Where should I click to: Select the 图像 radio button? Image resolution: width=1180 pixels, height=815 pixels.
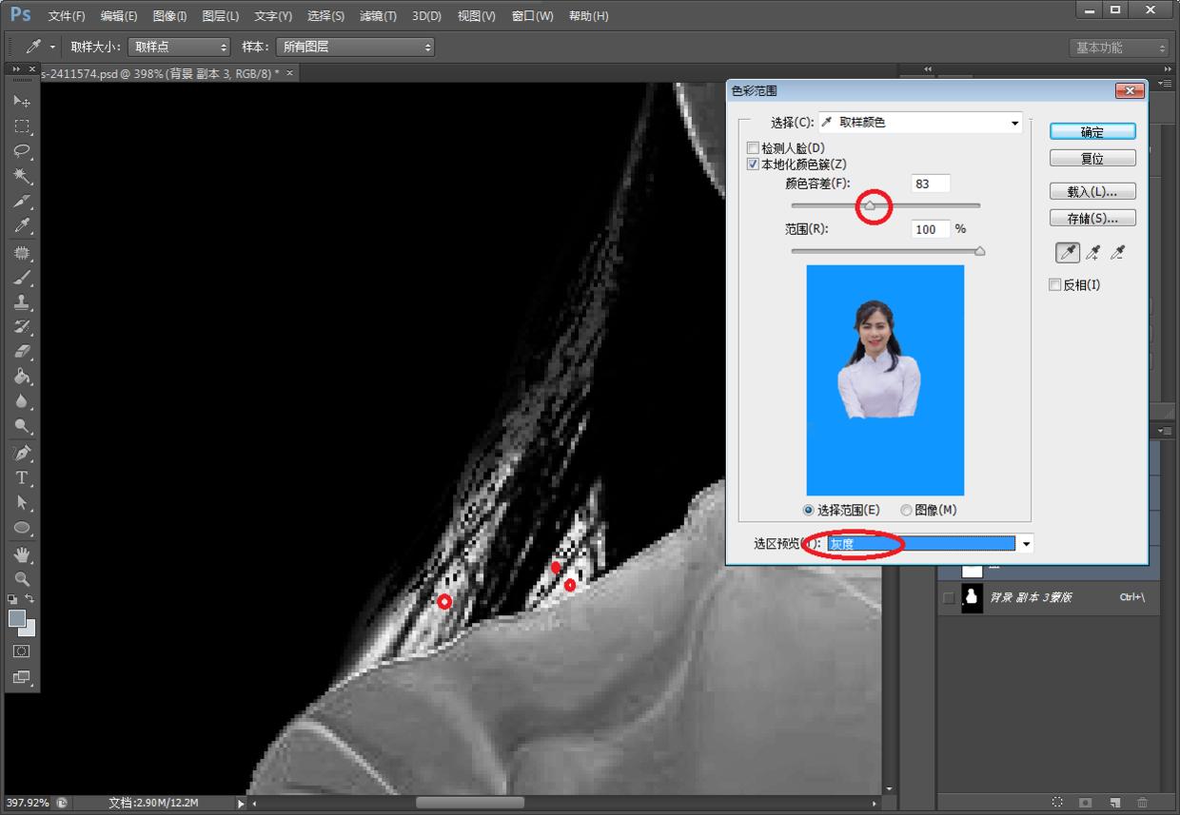(906, 510)
